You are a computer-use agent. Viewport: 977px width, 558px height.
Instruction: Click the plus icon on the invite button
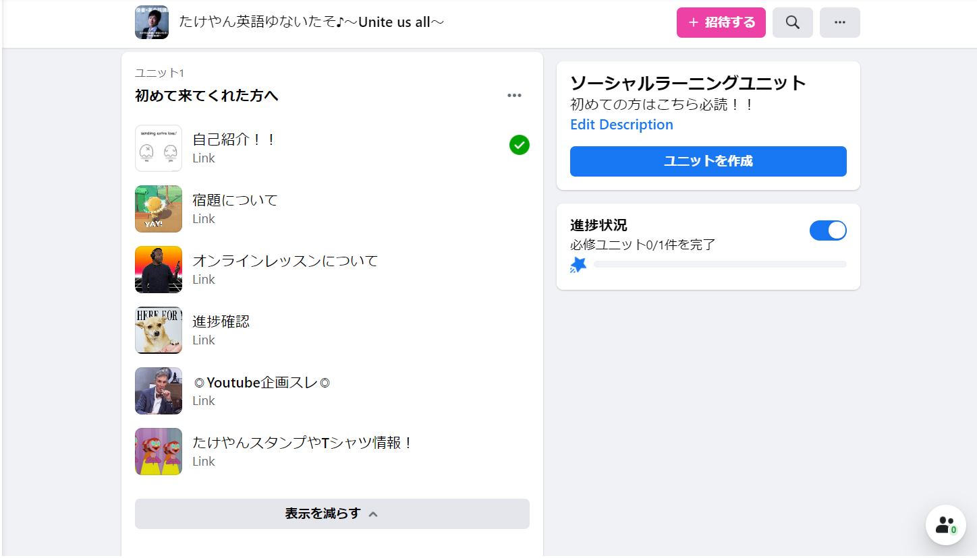point(692,22)
